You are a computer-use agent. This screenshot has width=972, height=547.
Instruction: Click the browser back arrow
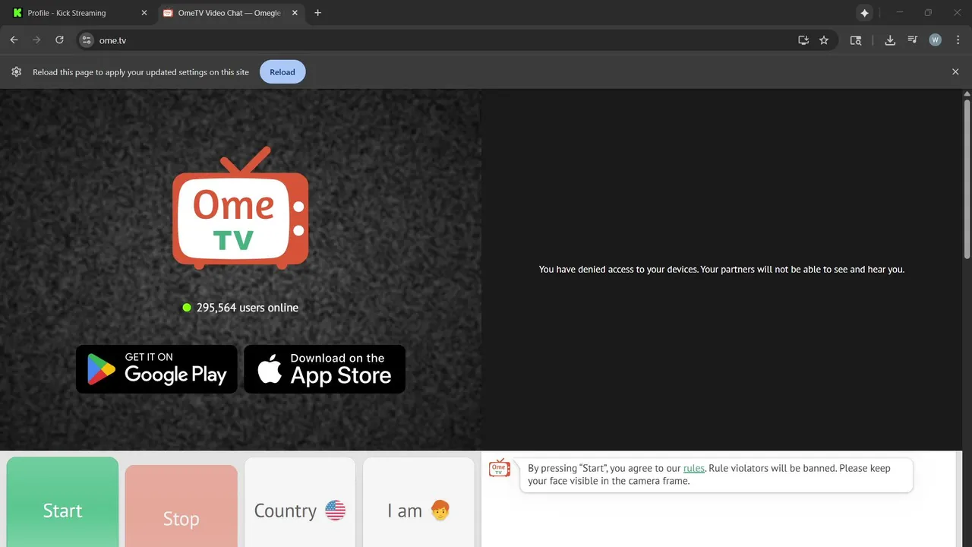click(x=14, y=40)
